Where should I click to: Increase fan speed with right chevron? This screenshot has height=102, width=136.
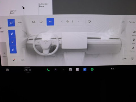tap(78, 22)
